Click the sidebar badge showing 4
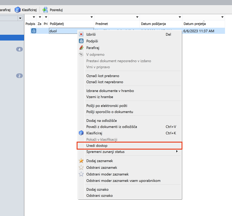 coord(19,49)
